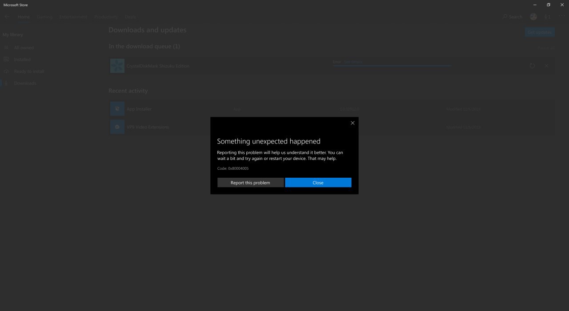Click App Installer version number 1.0.32912.0
569x311 pixels.
(x=349, y=109)
